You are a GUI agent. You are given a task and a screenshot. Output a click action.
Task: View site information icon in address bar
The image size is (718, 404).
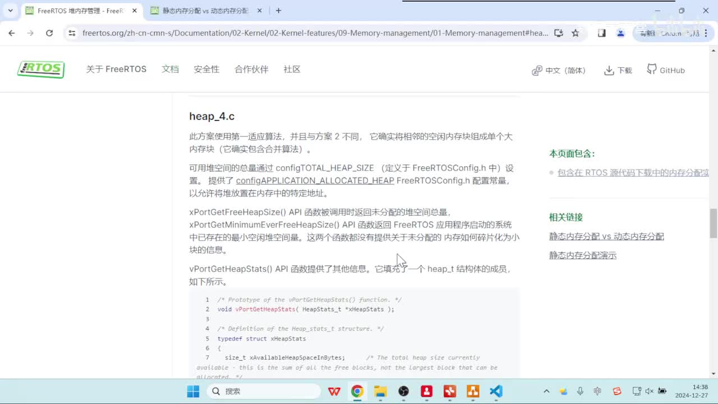click(x=71, y=33)
